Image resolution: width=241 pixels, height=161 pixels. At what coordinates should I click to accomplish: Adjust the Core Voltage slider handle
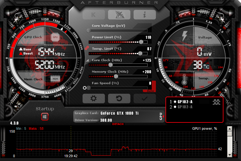click(x=89, y=31)
